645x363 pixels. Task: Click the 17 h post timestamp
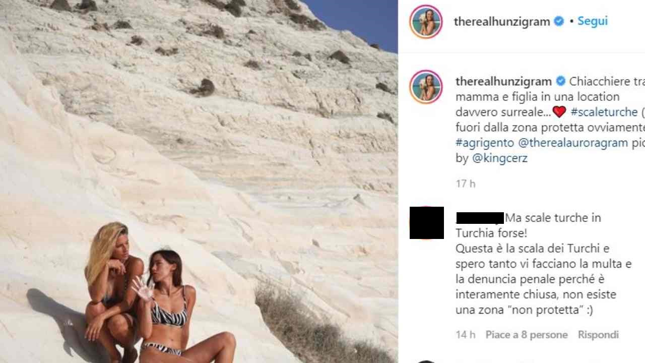pyautogui.click(x=466, y=184)
